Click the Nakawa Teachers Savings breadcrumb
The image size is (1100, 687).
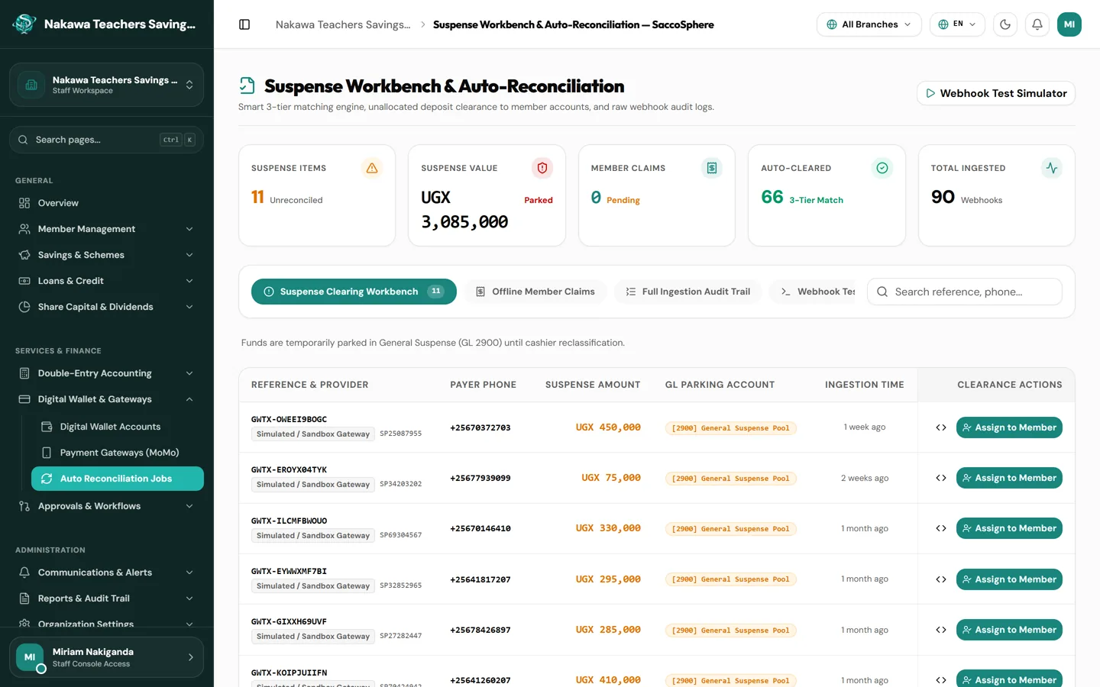pos(343,24)
